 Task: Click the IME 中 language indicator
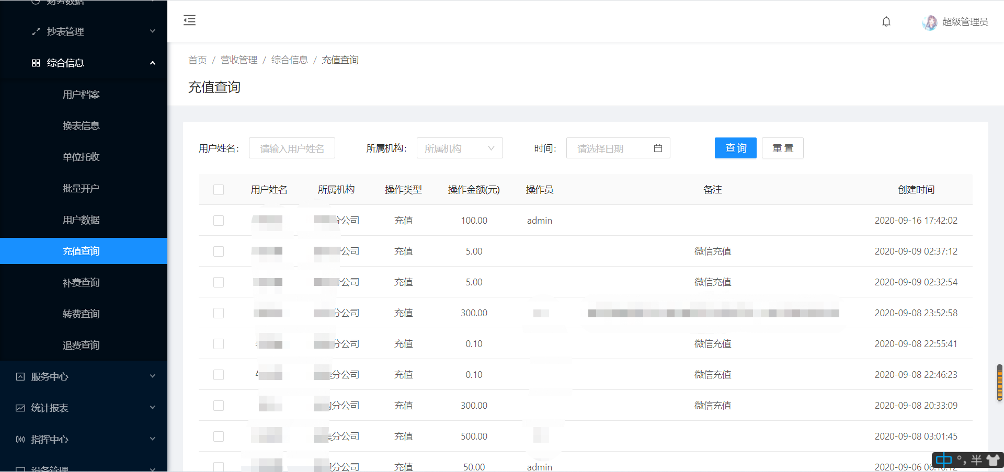(x=944, y=461)
